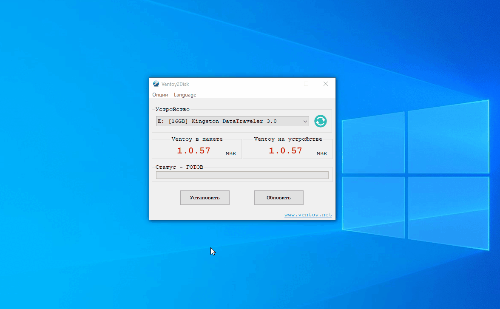Click the green refresh devices icon

tap(321, 121)
